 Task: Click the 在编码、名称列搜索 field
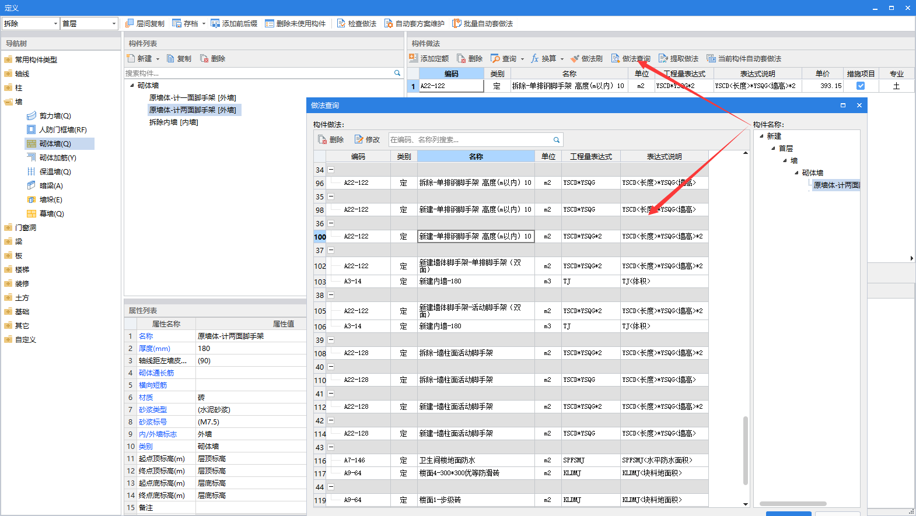(x=470, y=140)
